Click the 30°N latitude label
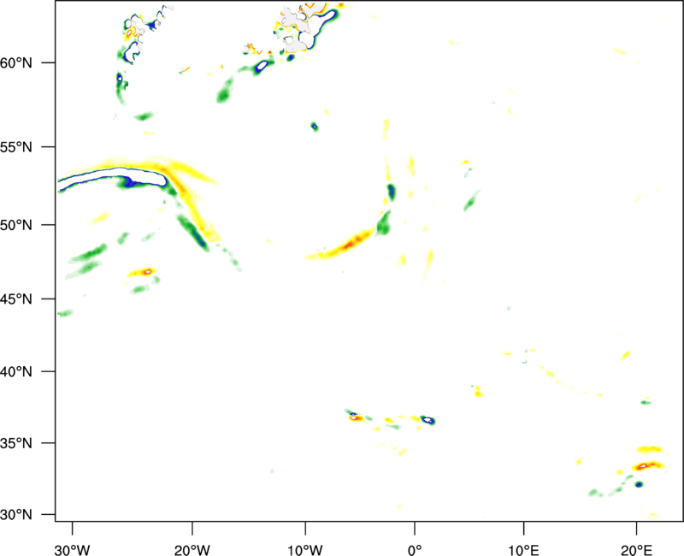This screenshot has height=556, width=684. click(x=16, y=515)
